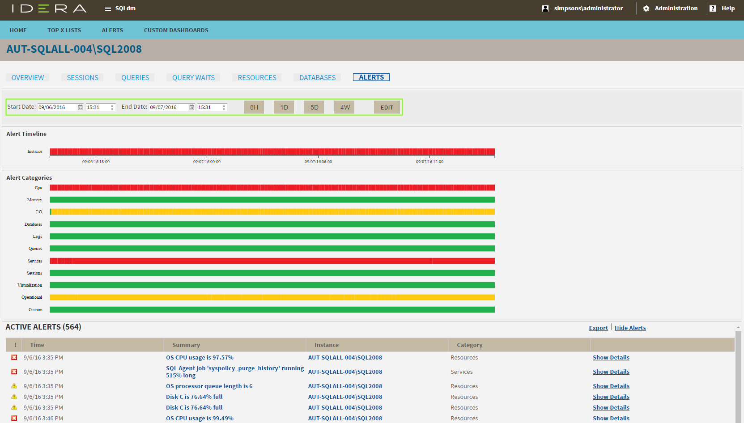Click the Administration gear icon
744x423 pixels.
[646, 8]
